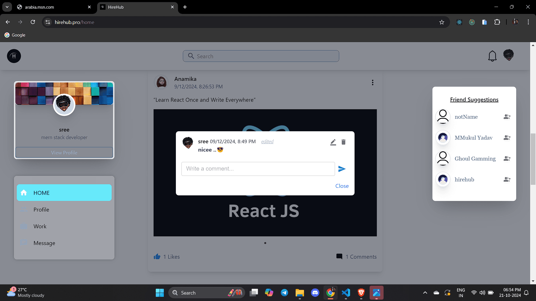Click the edit pencil on sree's comment

(333, 142)
